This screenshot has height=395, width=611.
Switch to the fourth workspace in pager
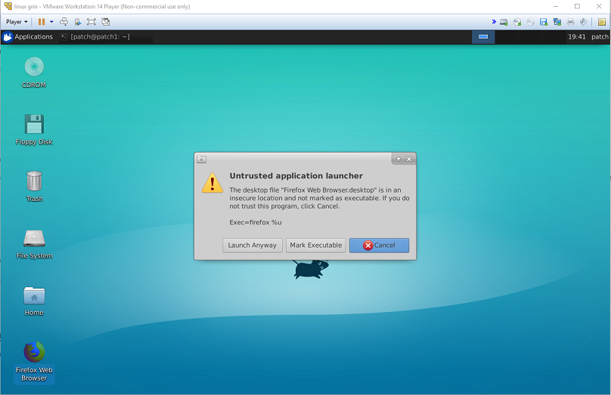click(553, 37)
